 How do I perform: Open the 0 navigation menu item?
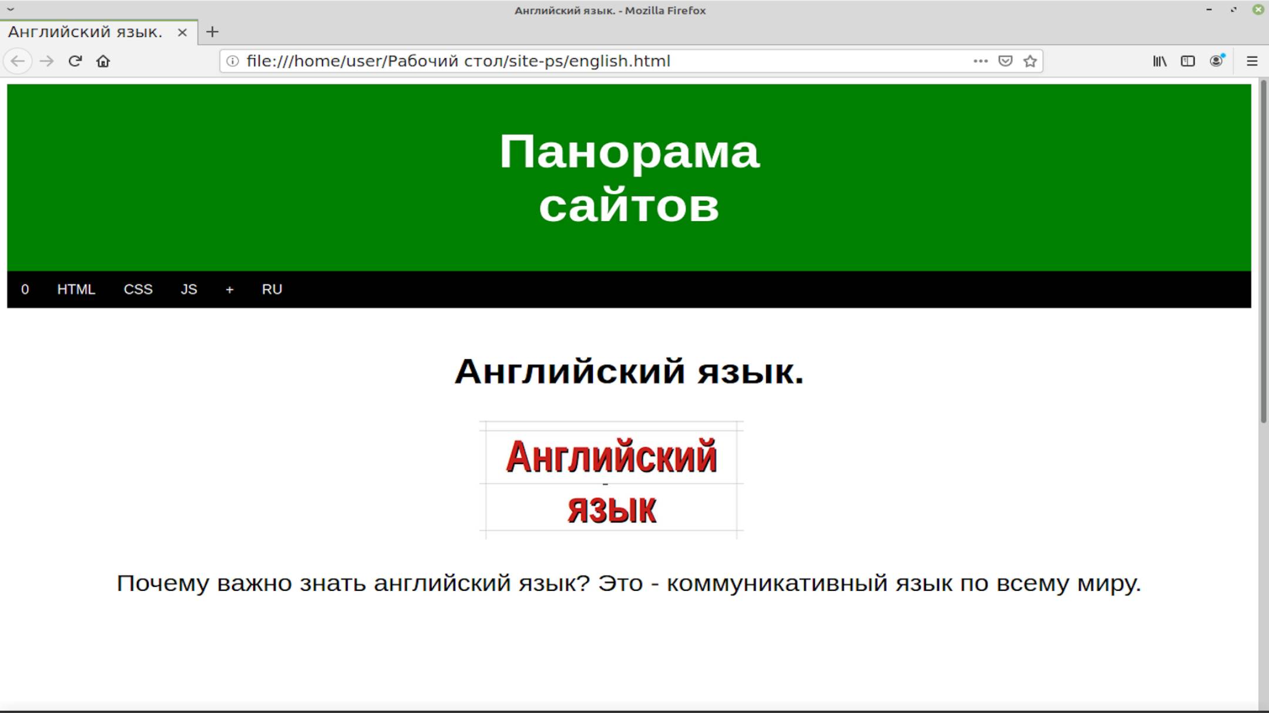(25, 289)
